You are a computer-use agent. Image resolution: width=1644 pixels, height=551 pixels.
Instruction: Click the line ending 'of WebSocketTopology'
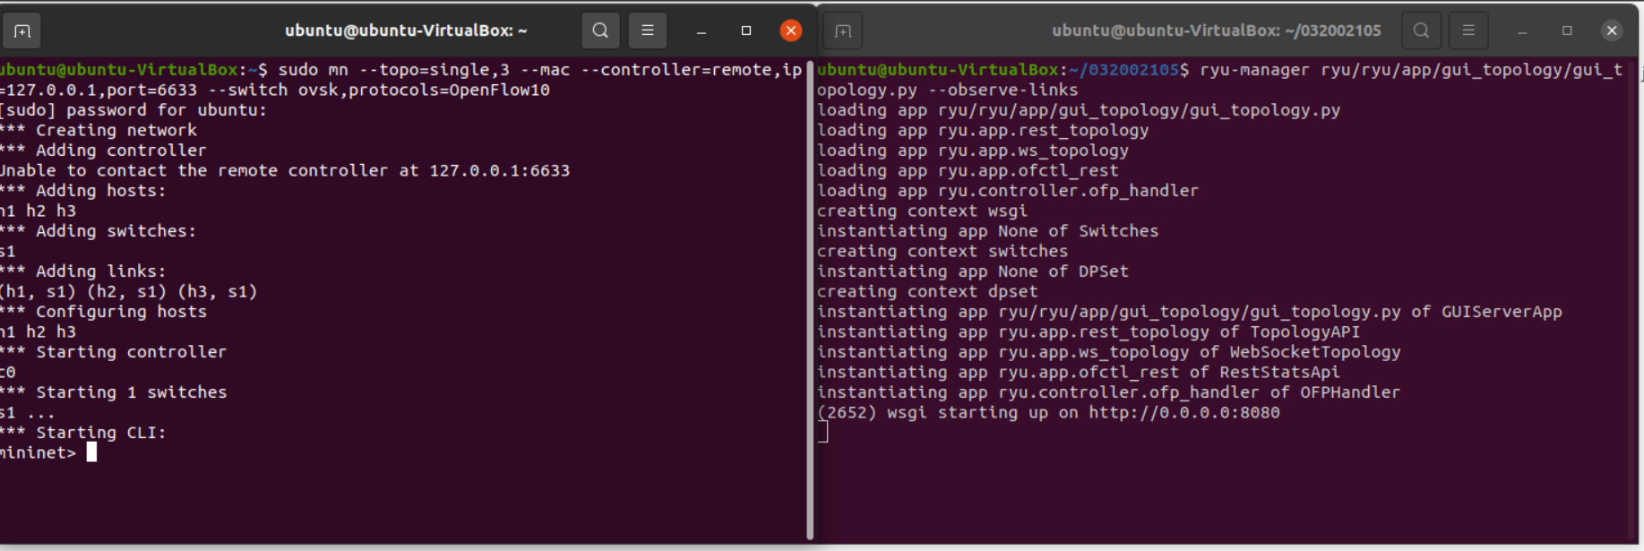click(1109, 352)
